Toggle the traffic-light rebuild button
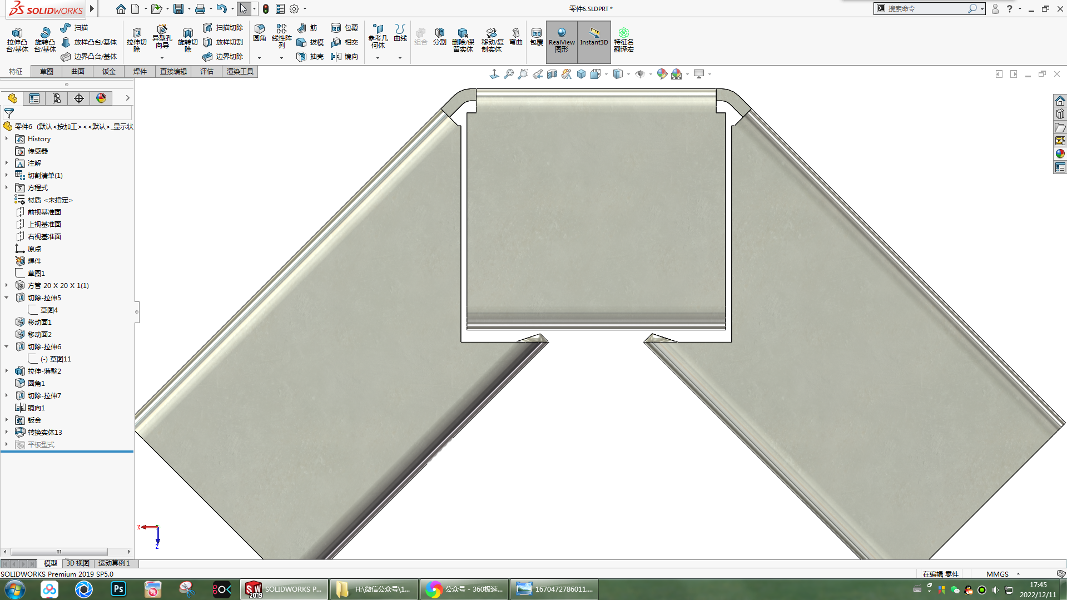1067x600 pixels. 266,9
